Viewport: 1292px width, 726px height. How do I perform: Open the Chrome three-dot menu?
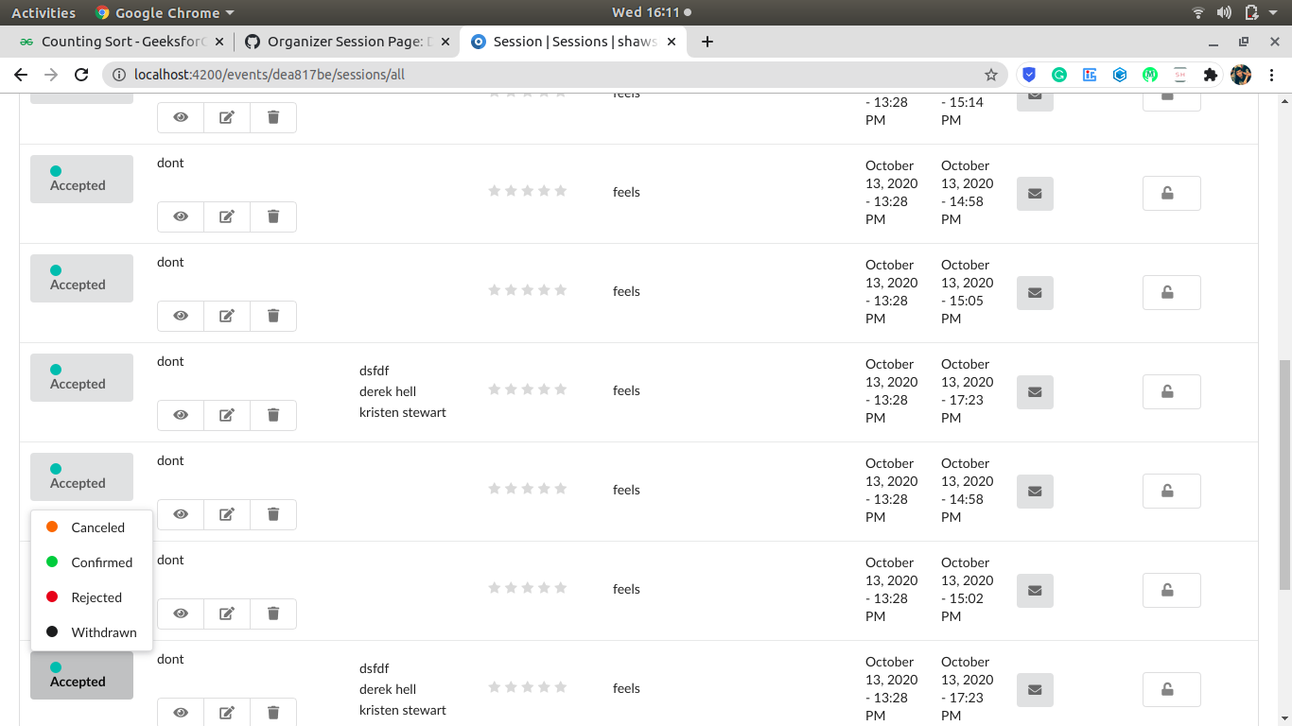1272,75
